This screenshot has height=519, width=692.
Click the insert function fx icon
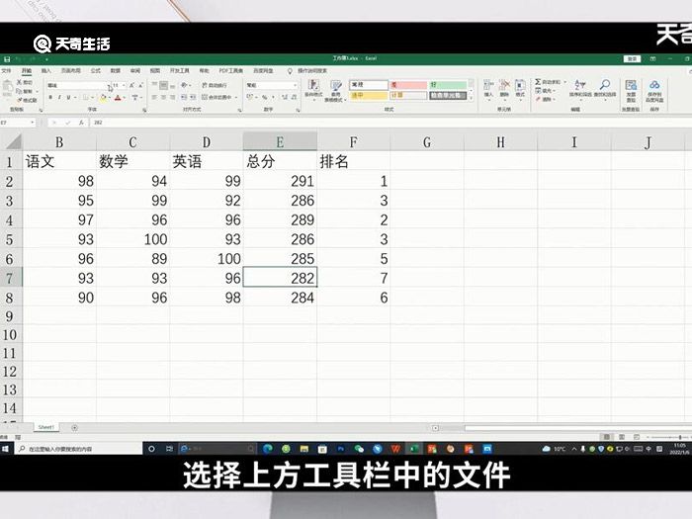(81, 123)
